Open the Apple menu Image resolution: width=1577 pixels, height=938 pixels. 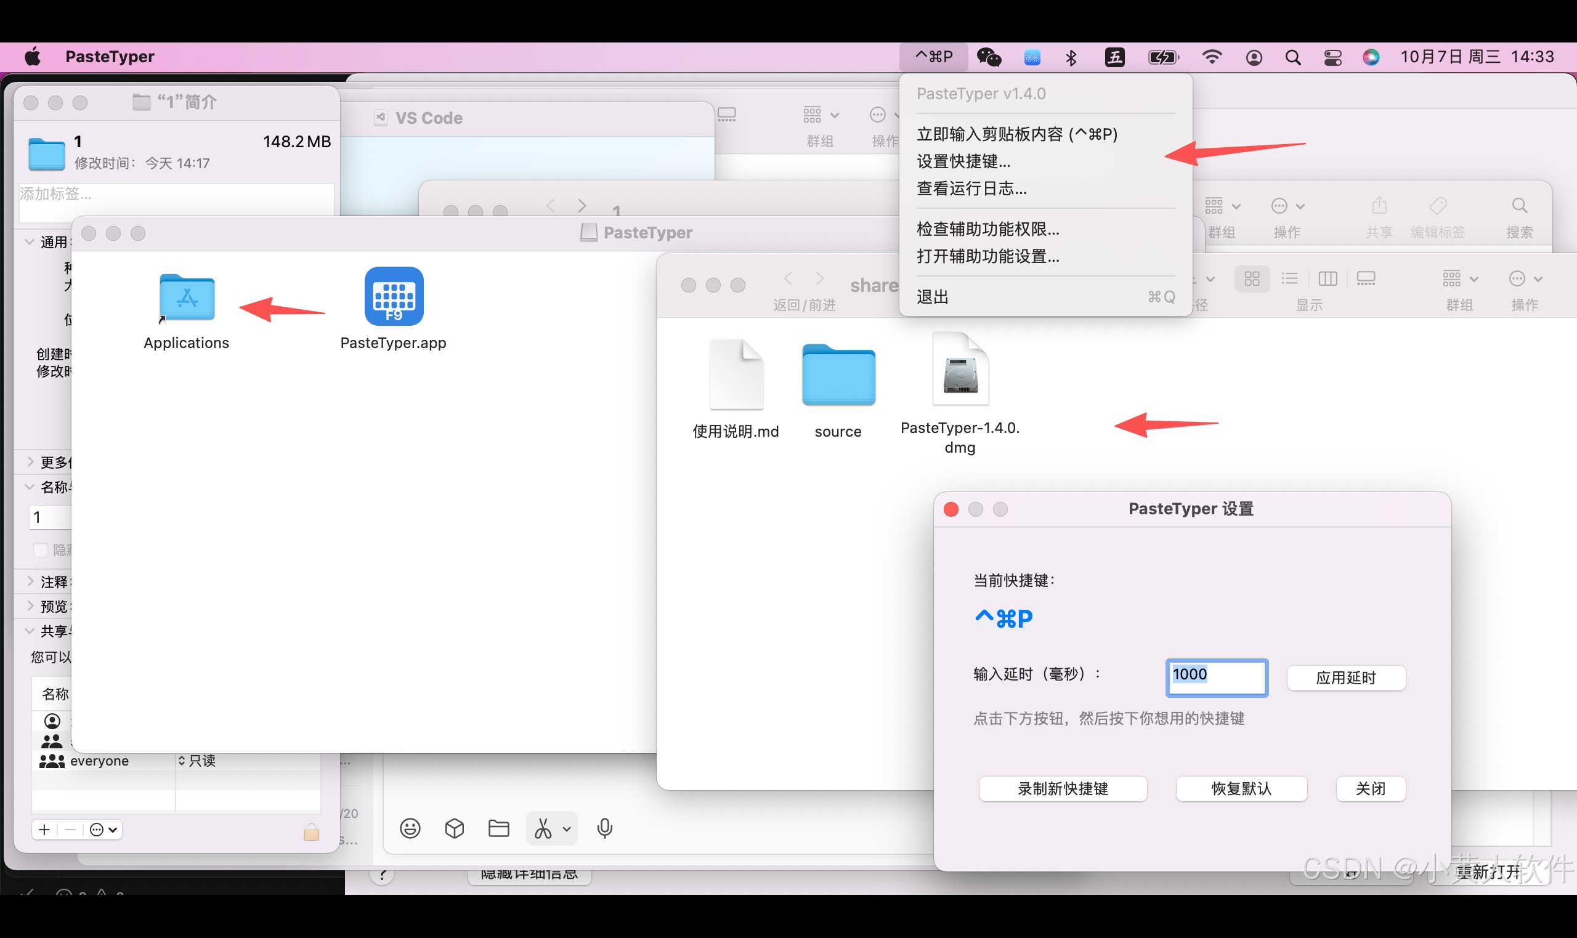[x=33, y=57]
